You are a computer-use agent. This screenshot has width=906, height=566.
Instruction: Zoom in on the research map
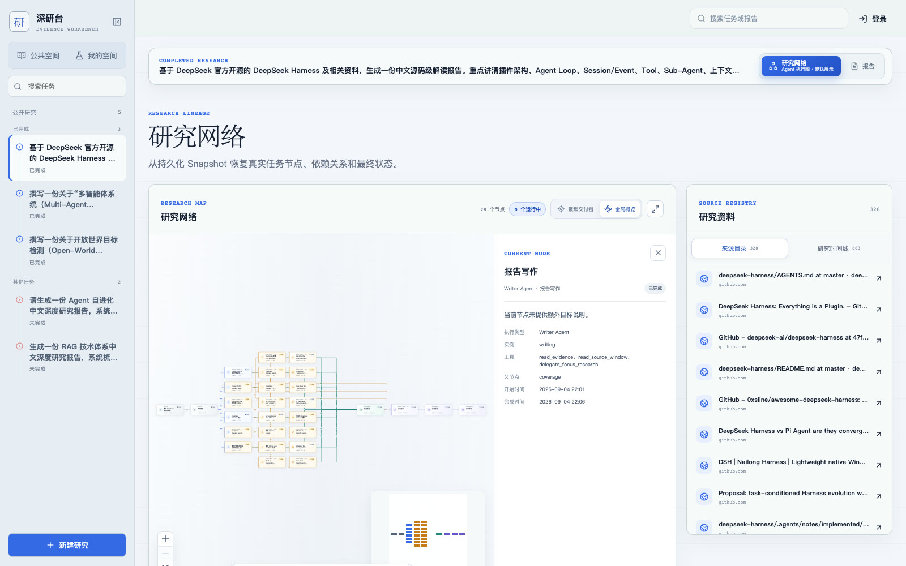tap(165, 539)
